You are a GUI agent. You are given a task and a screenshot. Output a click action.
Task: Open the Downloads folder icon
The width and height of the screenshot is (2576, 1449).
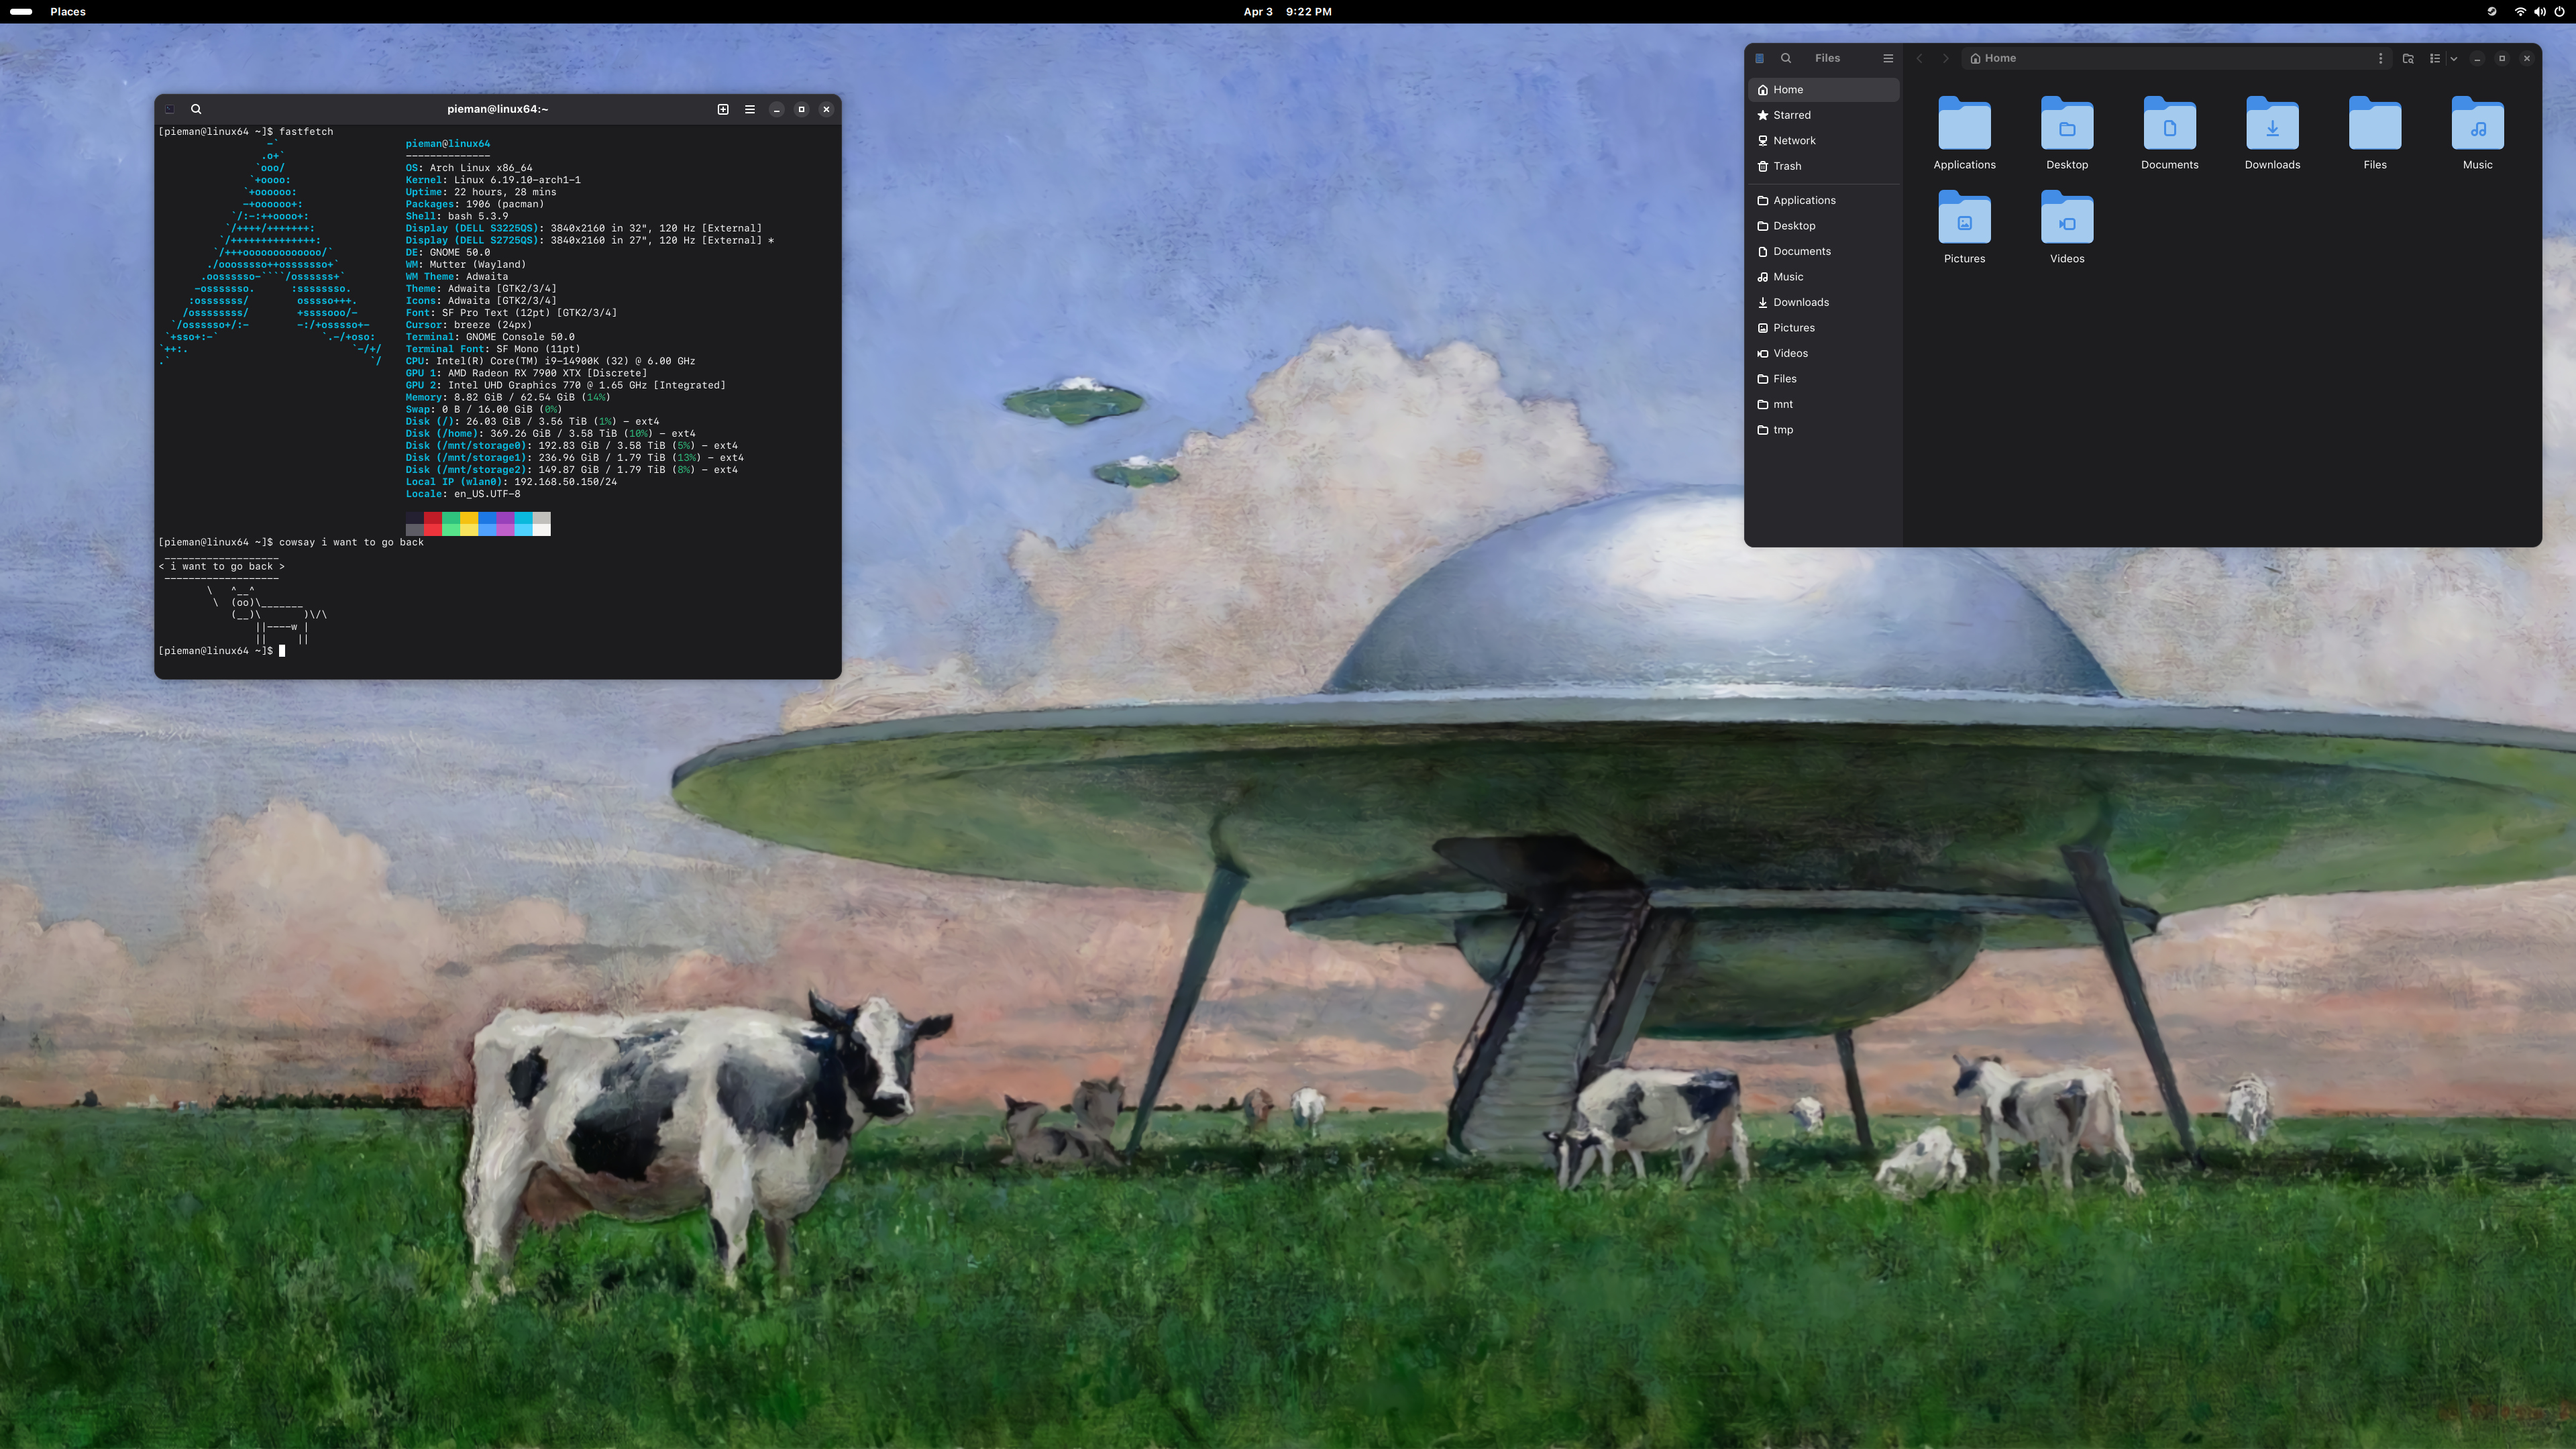(x=2272, y=125)
